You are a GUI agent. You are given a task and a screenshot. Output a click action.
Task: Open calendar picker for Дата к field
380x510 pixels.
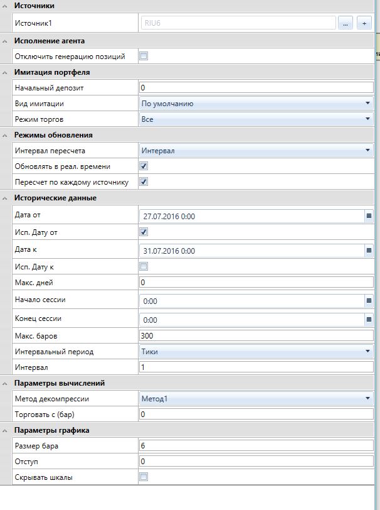pyautogui.click(x=369, y=251)
